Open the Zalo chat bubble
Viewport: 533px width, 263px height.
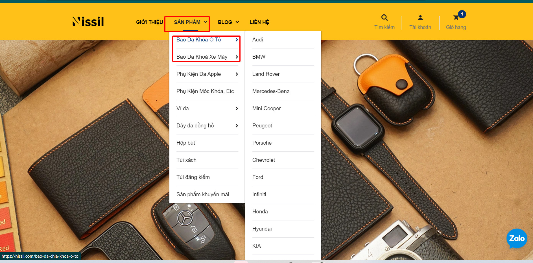517,238
